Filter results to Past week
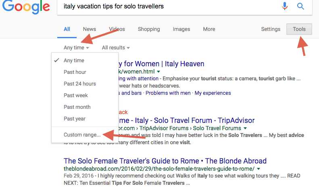This screenshot has width=319, height=194. 75,95
